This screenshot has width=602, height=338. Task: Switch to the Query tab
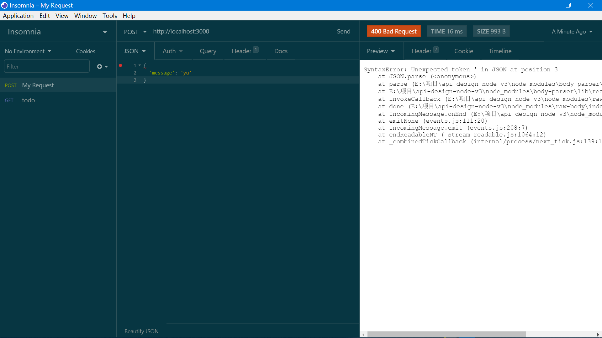(208, 51)
